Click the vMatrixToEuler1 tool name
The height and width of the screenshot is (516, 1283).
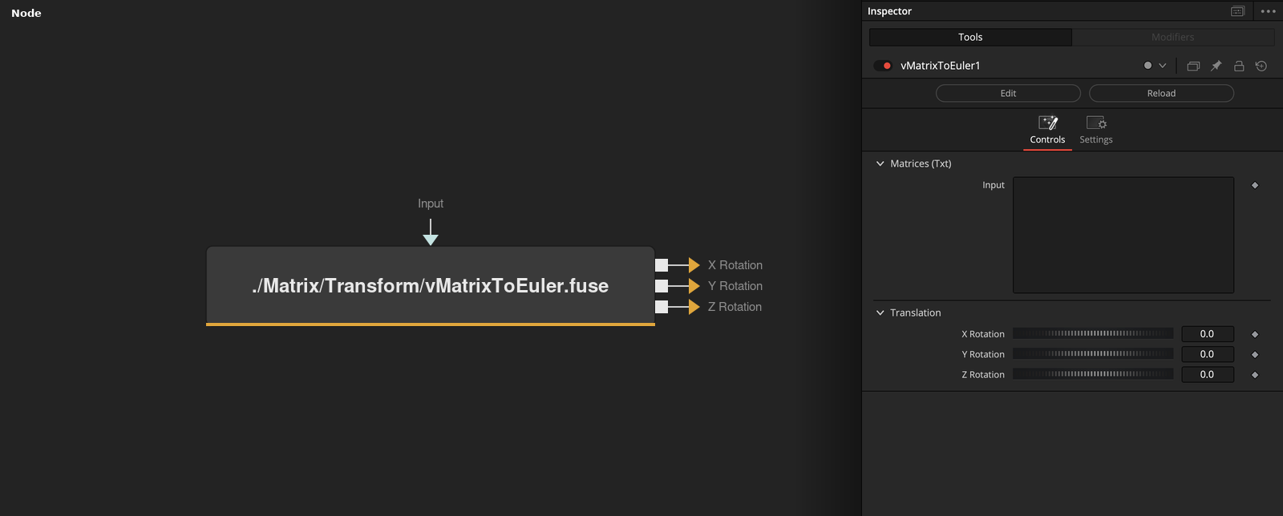coord(941,66)
